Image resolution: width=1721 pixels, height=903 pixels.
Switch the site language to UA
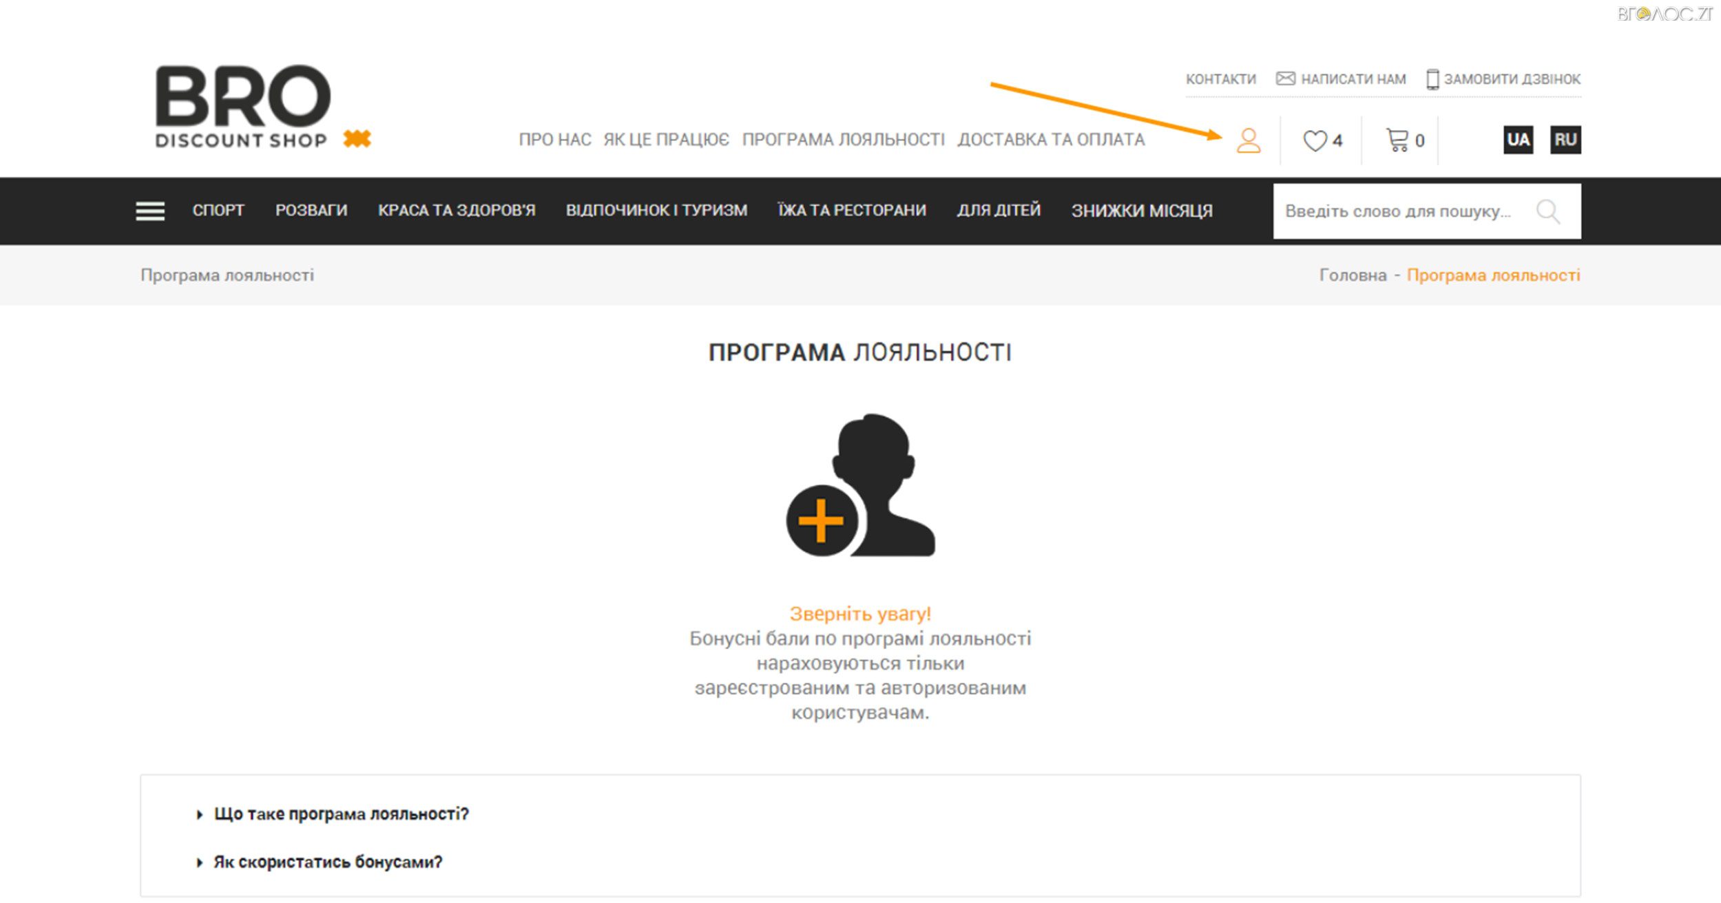click(x=1518, y=140)
